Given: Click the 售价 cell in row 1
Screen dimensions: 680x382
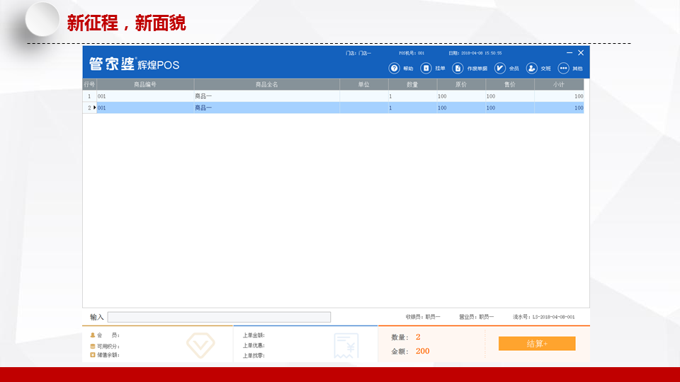Looking at the screenshot, I should tap(509, 96).
